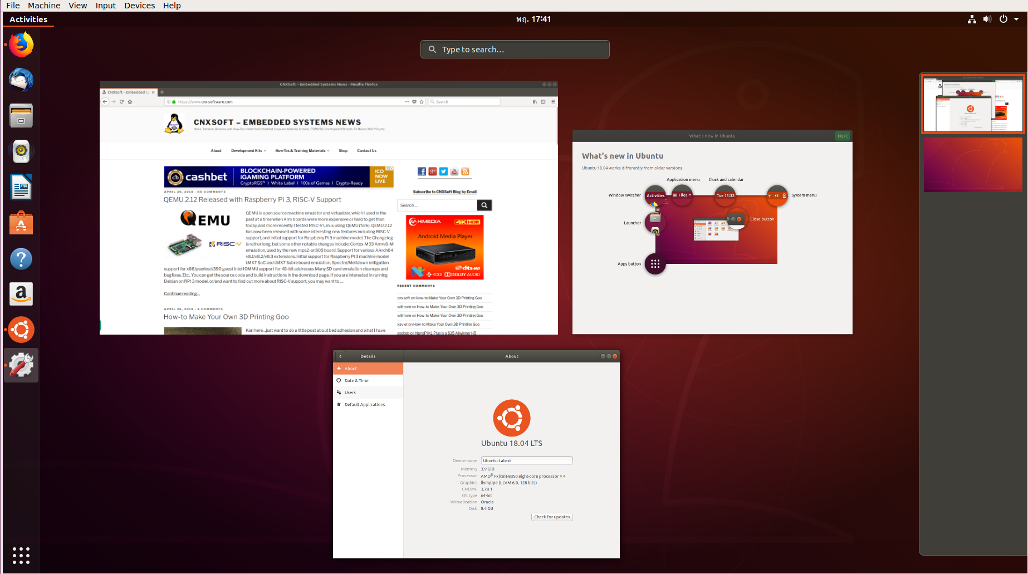Select Date & Time in Details sidebar

[368, 381]
